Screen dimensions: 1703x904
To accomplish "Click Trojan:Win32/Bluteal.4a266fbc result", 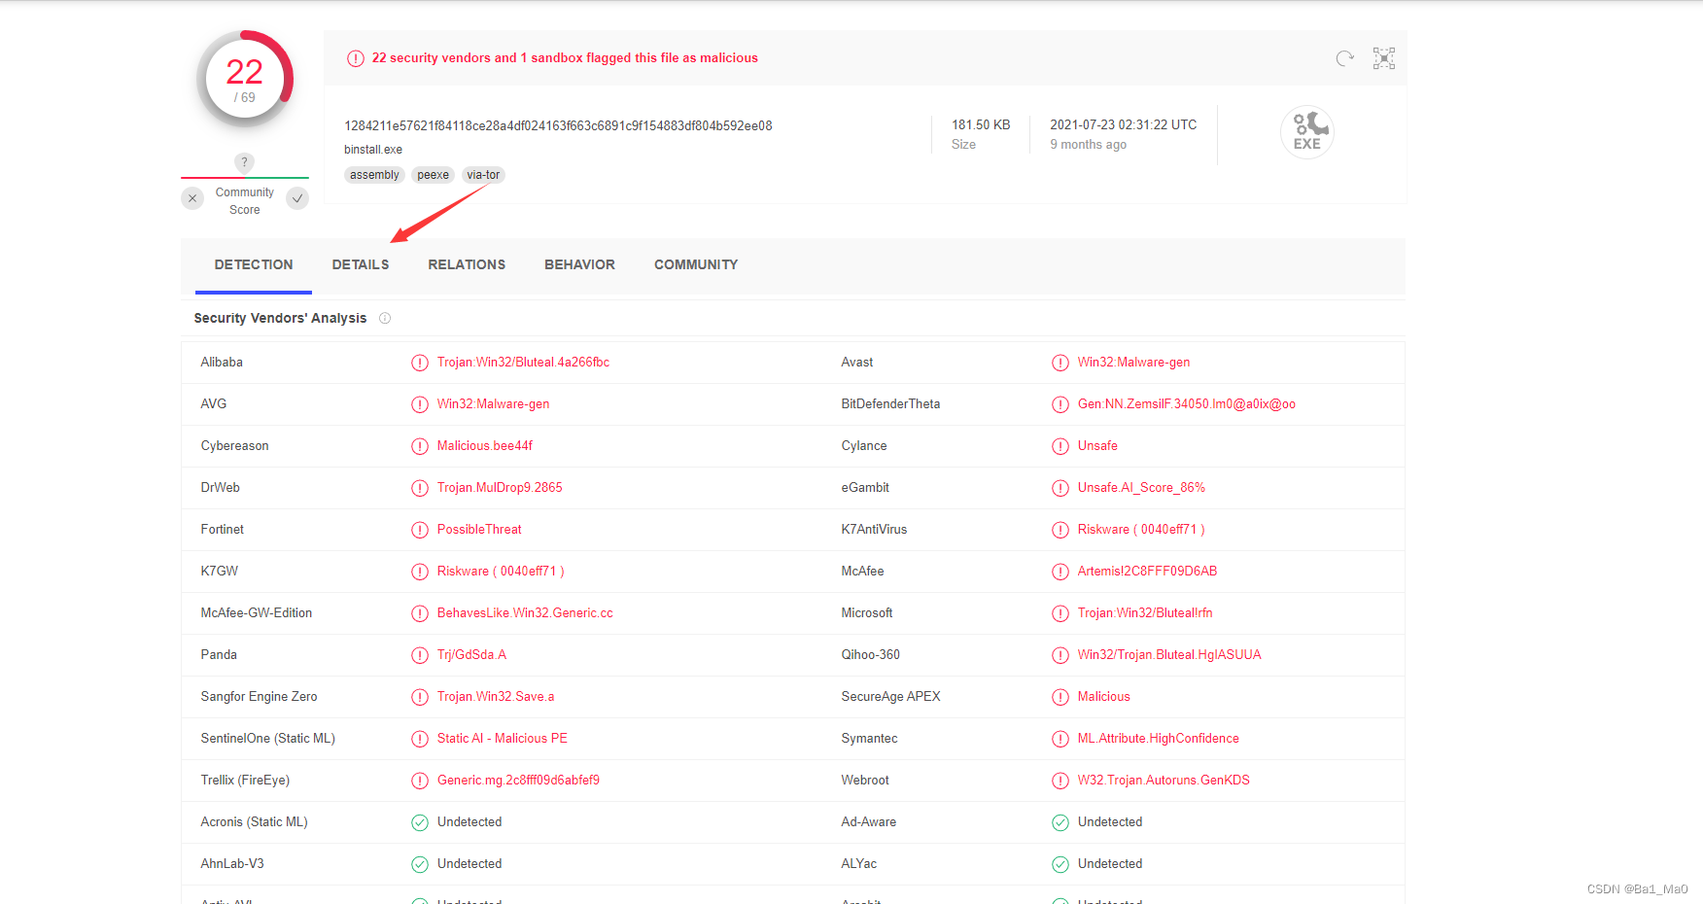I will pyautogui.click(x=523, y=362).
